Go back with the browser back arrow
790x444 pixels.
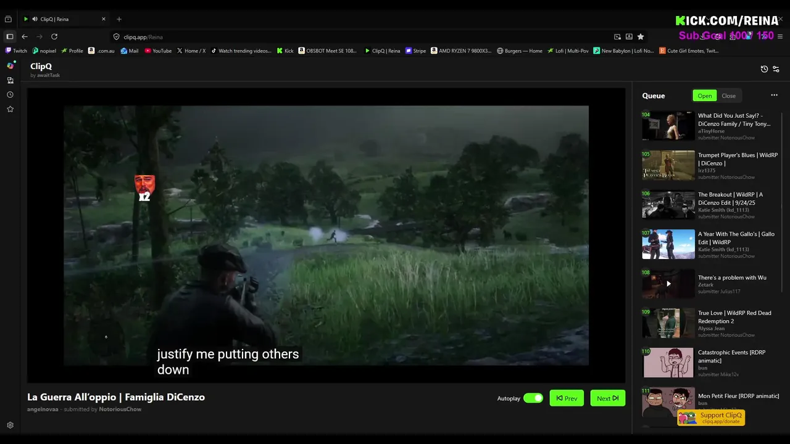click(25, 36)
